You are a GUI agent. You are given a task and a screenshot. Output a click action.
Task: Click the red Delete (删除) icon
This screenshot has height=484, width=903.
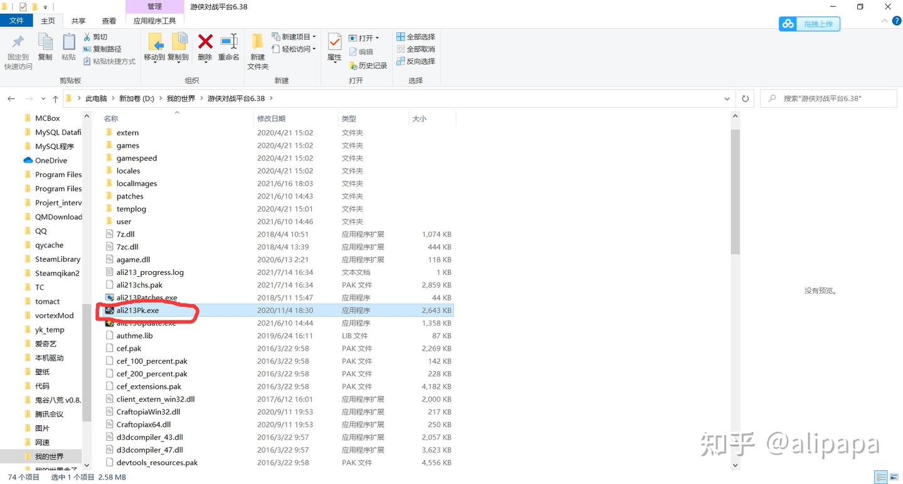coord(205,42)
